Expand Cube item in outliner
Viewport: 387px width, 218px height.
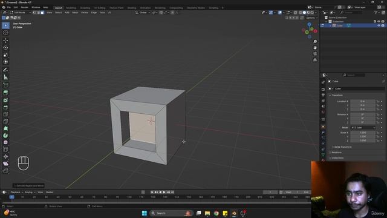click(x=330, y=25)
